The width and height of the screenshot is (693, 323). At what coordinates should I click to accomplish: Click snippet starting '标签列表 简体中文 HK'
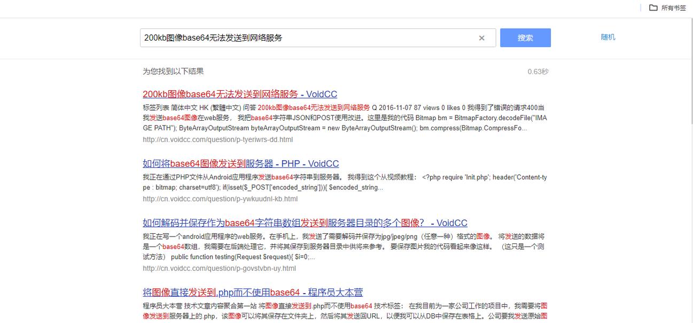click(x=345, y=118)
